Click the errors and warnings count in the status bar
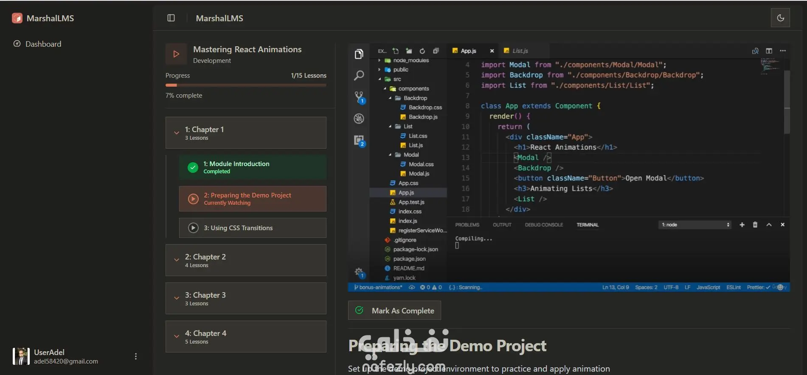 (x=431, y=288)
